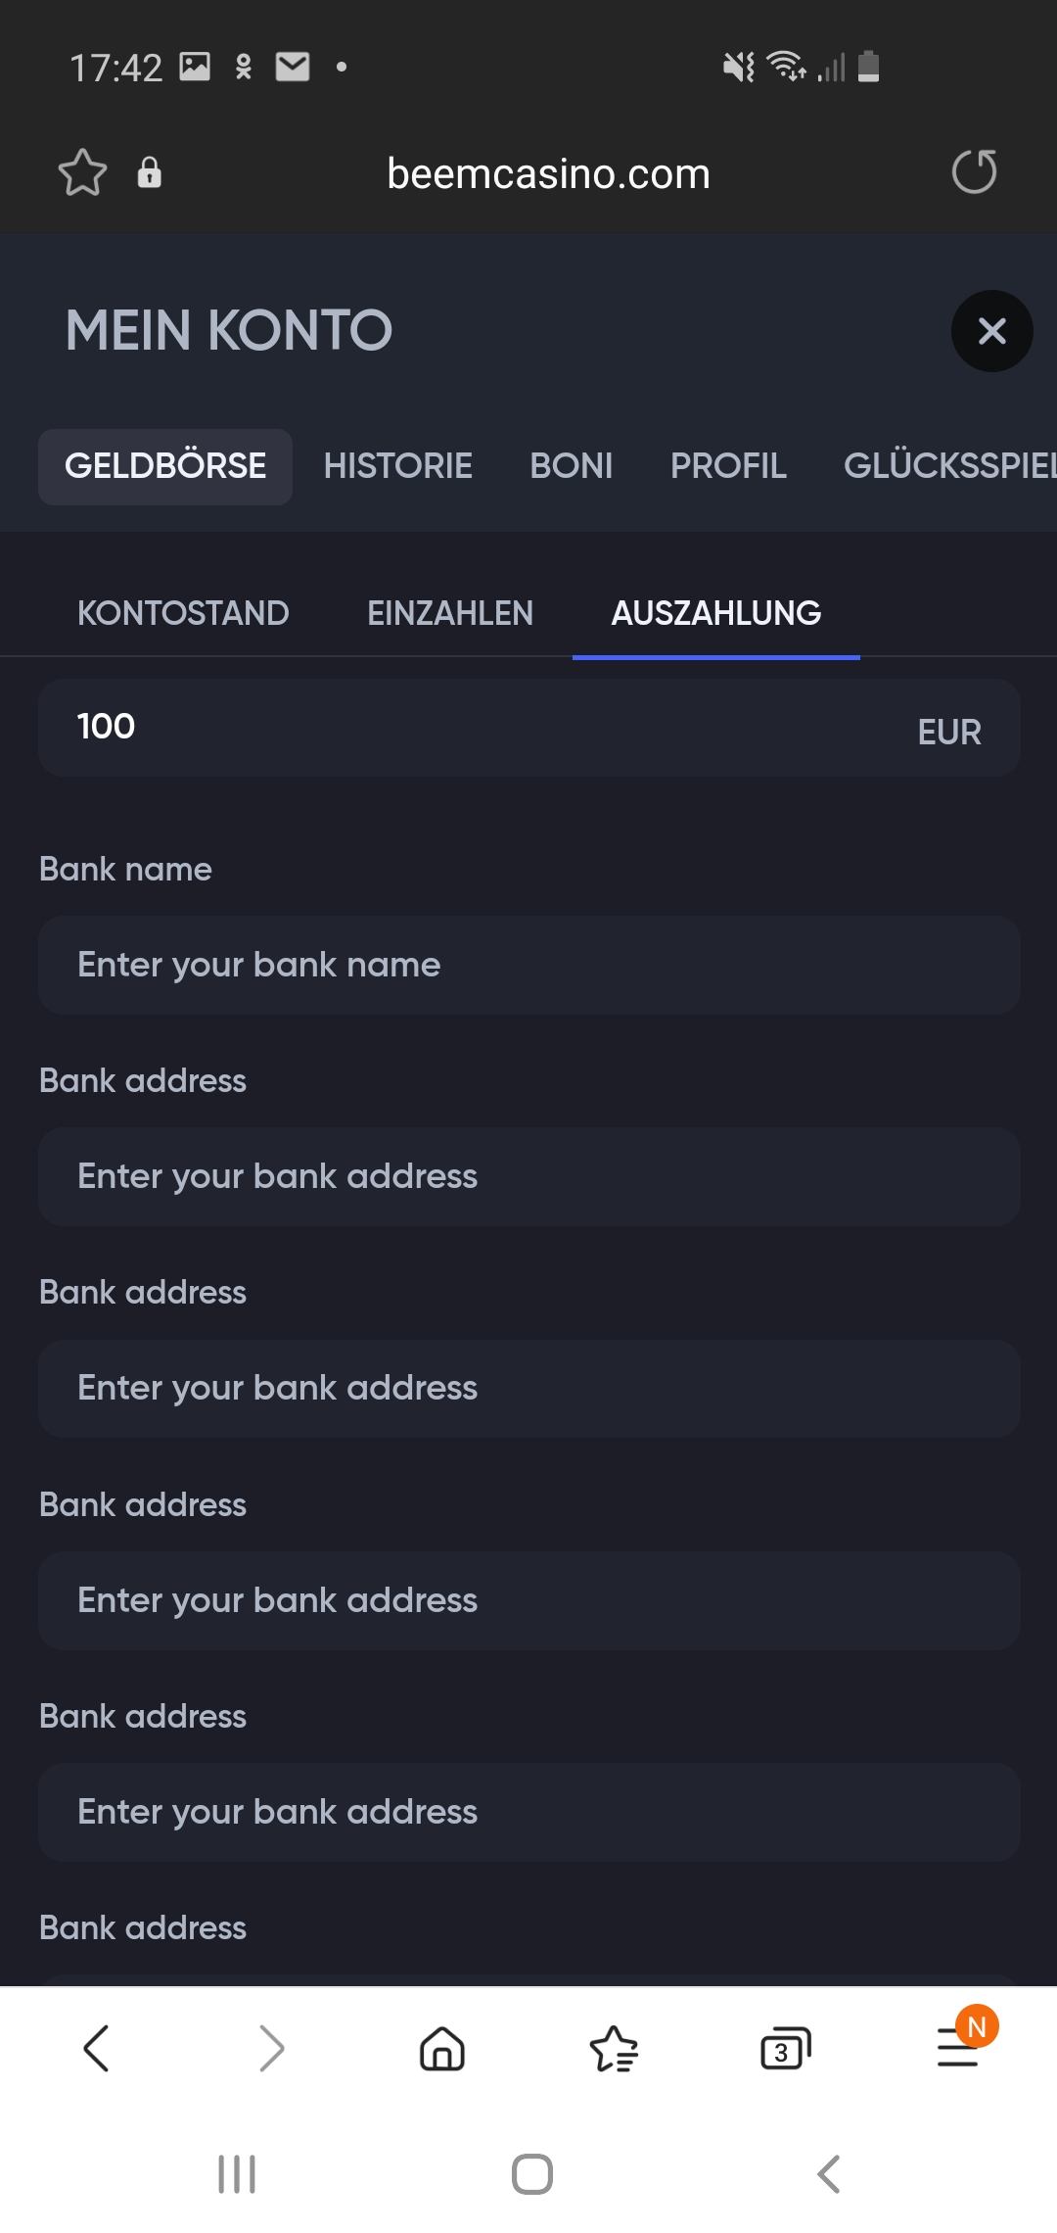Image resolution: width=1057 pixels, height=2233 pixels.
Task: Reload the beemcasino page
Action: 974,172
